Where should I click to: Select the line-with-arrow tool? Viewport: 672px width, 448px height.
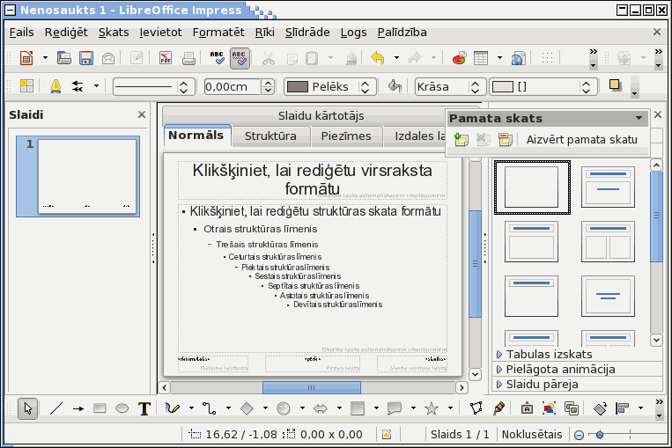click(78, 408)
